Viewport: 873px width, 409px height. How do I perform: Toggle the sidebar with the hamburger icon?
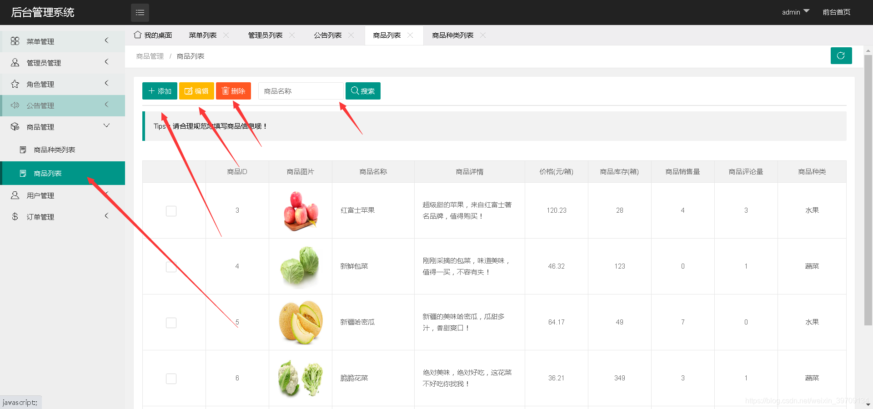(x=140, y=12)
